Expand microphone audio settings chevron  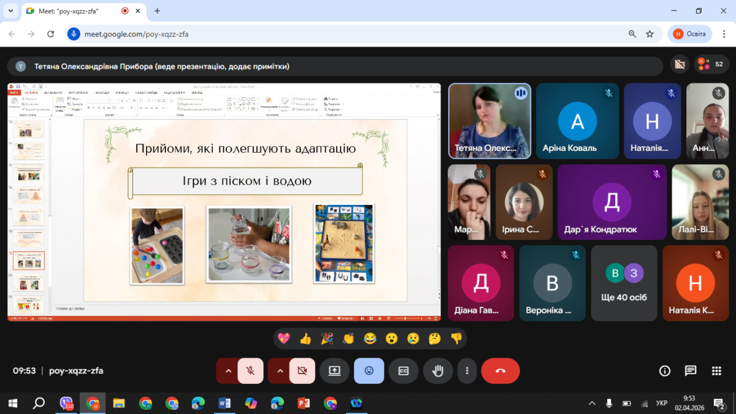point(228,370)
